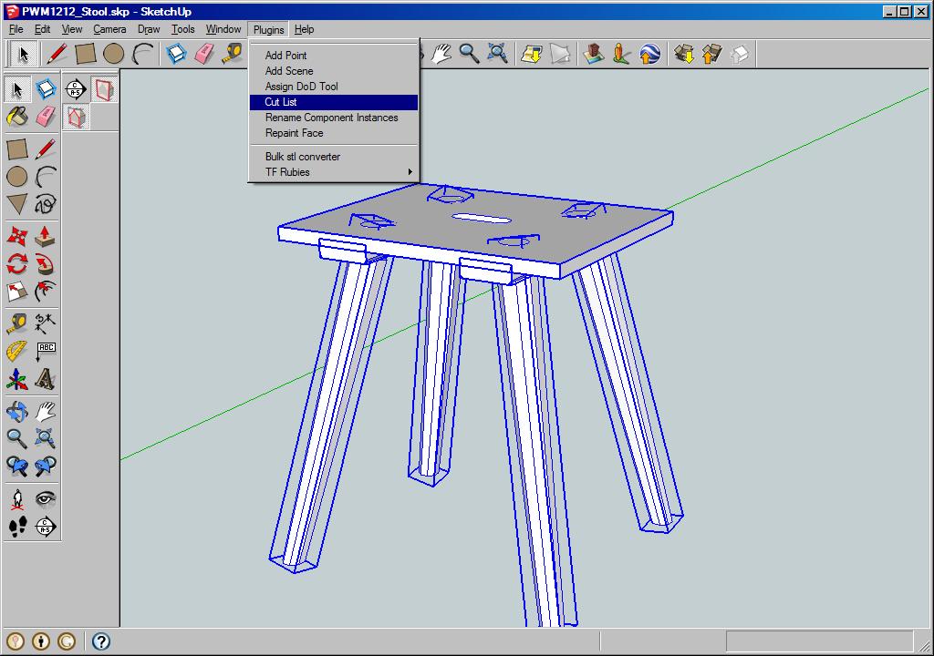This screenshot has height=656, width=934.
Task: Click the Share Component icon
Action: (x=739, y=54)
